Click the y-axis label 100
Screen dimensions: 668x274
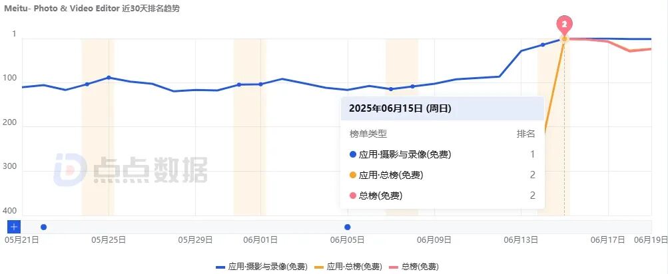[11, 79]
